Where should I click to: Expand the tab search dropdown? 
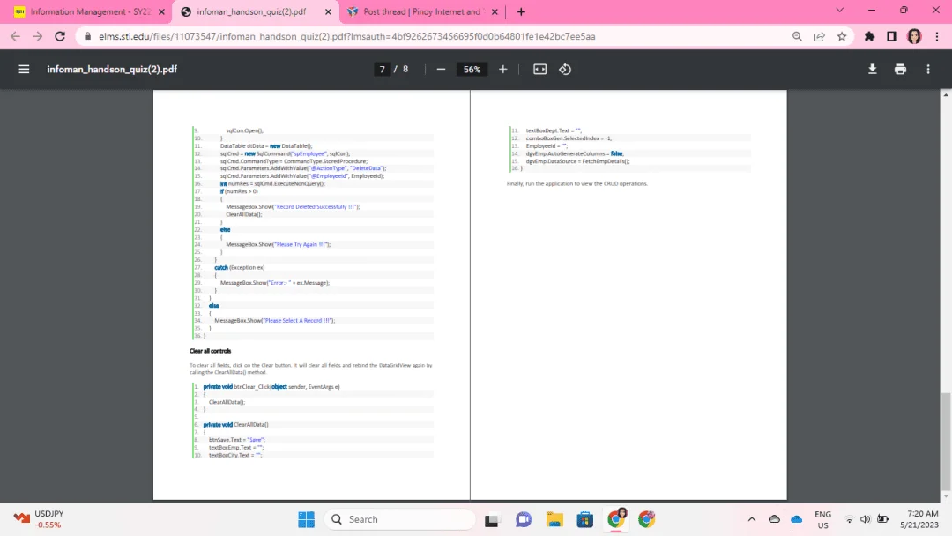[x=840, y=11]
